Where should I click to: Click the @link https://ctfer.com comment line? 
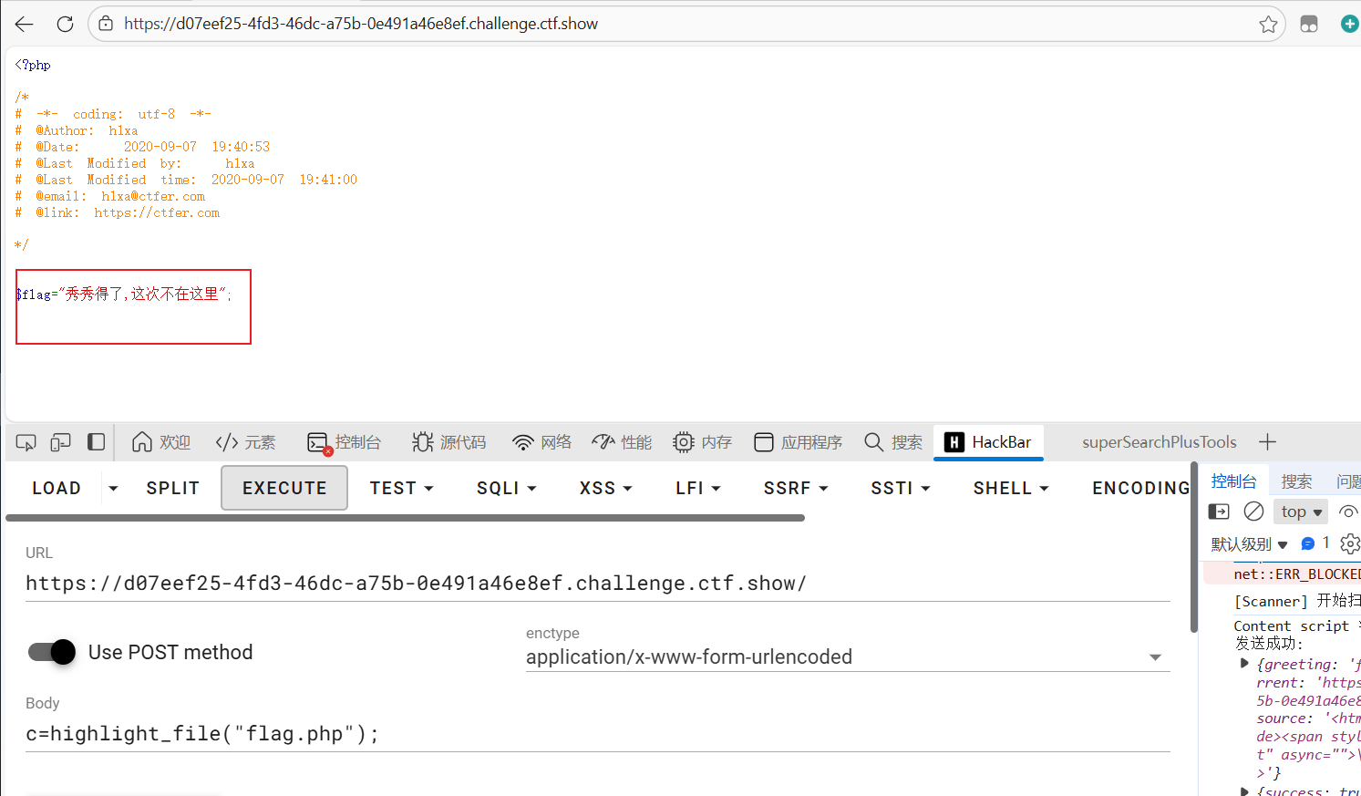tap(118, 212)
